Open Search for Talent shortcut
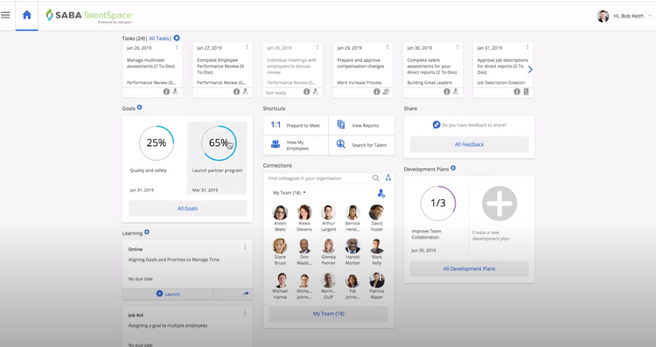This screenshot has width=656, height=347. pyautogui.click(x=361, y=145)
